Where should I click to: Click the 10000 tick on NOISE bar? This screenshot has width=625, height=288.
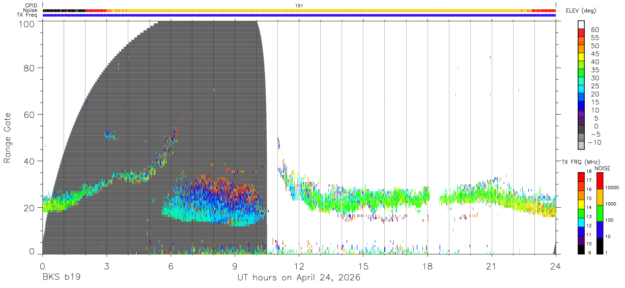click(x=613, y=188)
